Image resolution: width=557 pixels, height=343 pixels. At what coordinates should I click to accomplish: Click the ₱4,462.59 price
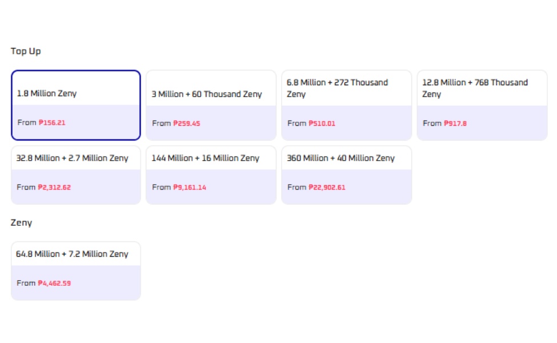click(54, 284)
